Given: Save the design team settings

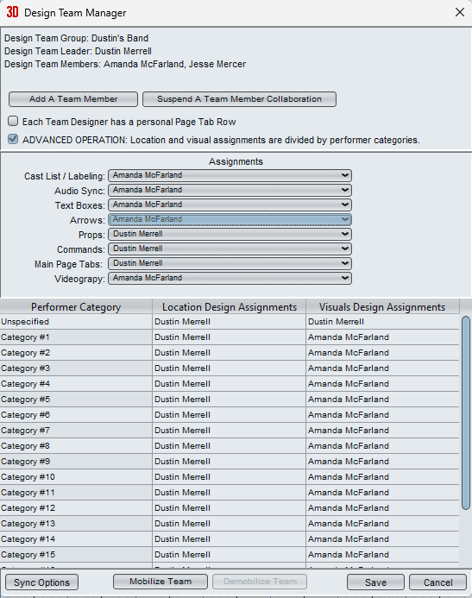Looking at the screenshot, I should pyautogui.click(x=375, y=582).
